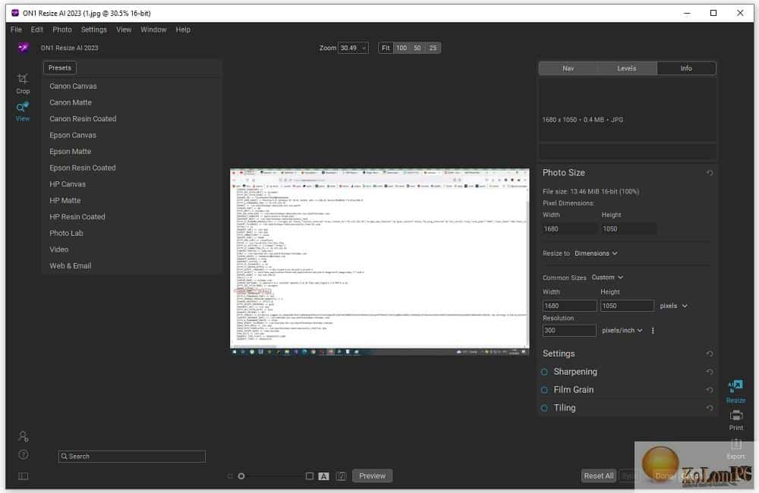The width and height of the screenshot is (759, 493).
Task: Set zoom to 50
Action: (x=417, y=48)
